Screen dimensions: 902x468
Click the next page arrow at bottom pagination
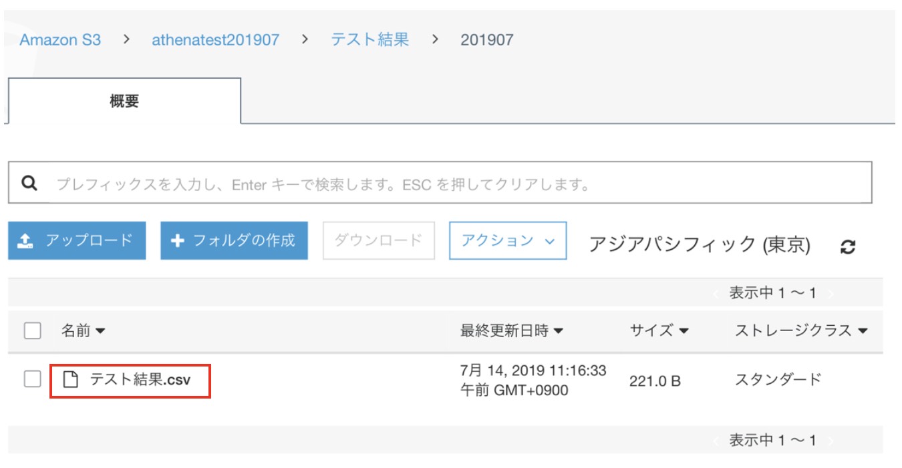(x=831, y=441)
